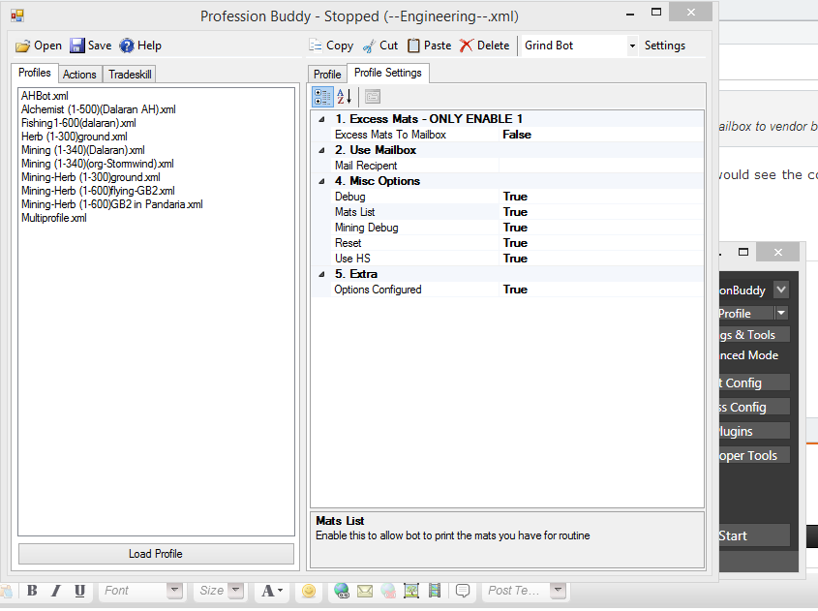Toggle the Options Configured True value

pos(601,290)
